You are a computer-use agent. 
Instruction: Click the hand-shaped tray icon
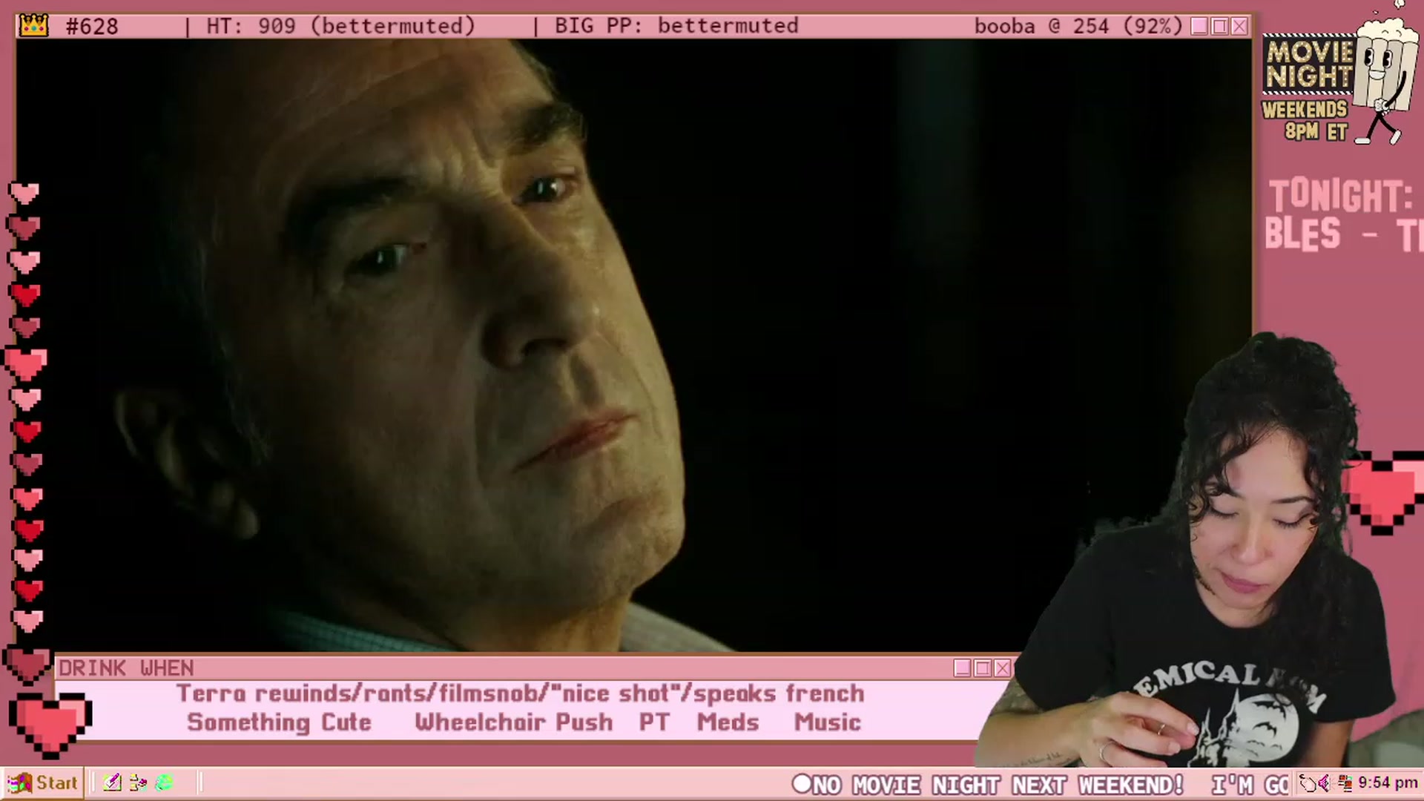pos(1308,783)
